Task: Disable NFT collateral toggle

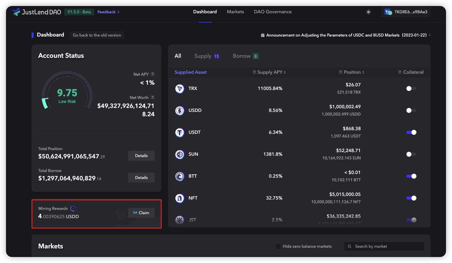Action: 411,198
